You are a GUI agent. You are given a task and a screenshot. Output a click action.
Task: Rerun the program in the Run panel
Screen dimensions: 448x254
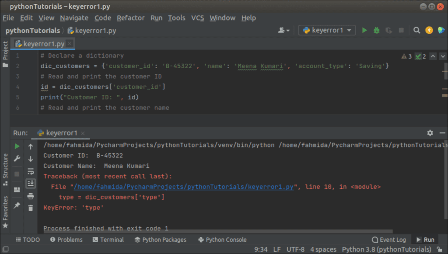coord(17,146)
